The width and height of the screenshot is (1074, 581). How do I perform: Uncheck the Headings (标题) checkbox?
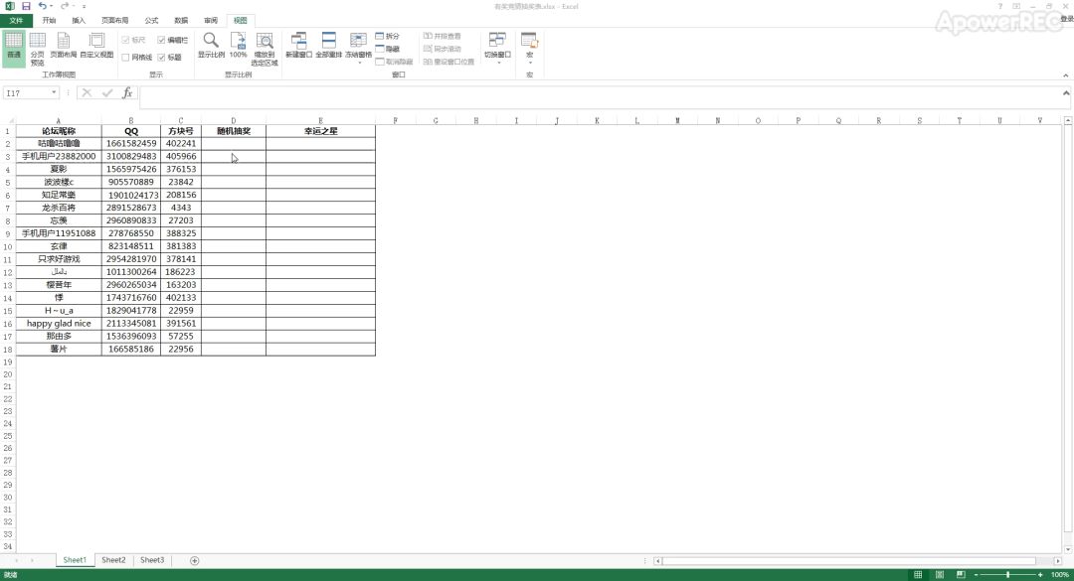tap(162, 58)
